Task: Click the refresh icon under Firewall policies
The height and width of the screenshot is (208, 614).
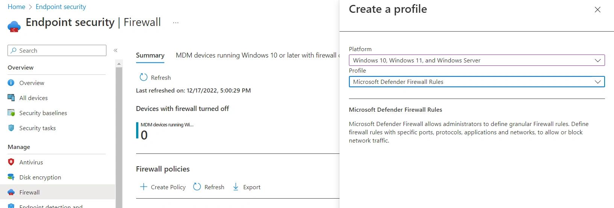Action: coord(197,187)
